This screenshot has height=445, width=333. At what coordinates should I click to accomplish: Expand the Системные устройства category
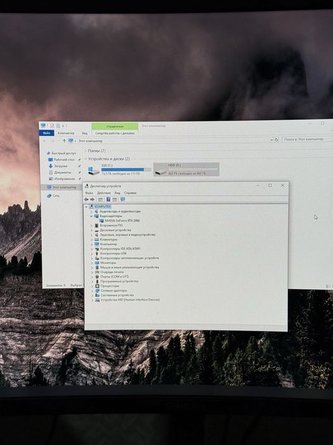click(x=93, y=296)
